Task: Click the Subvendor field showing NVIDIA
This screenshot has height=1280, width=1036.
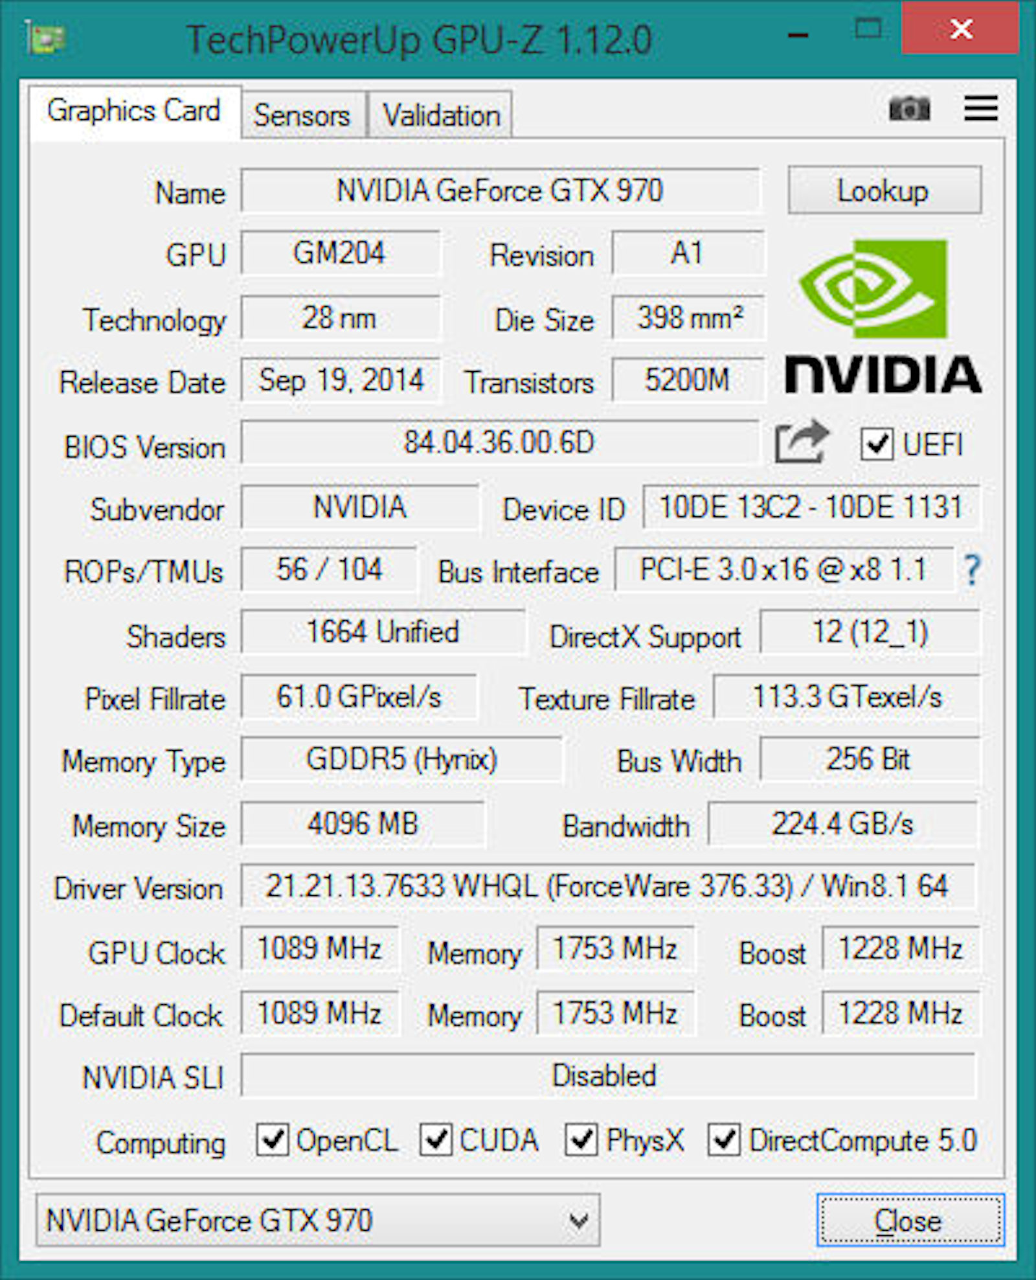Action: coord(360,507)
